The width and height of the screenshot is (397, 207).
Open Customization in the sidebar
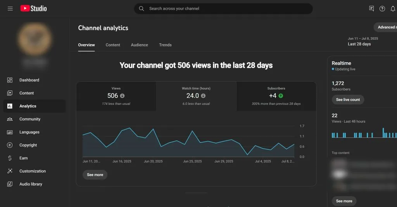coord(35,171)
